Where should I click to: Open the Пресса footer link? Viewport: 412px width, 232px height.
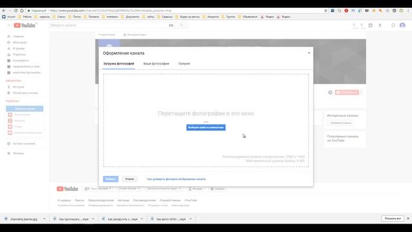[x=79, y=200]
